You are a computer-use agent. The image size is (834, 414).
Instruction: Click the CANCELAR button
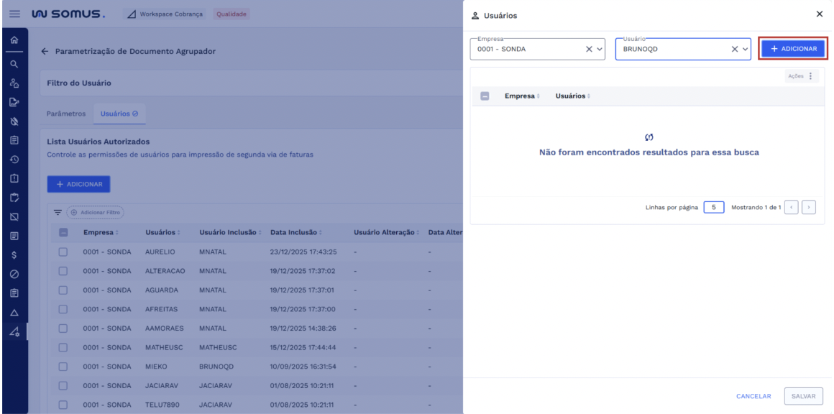[x=753, y=396]
